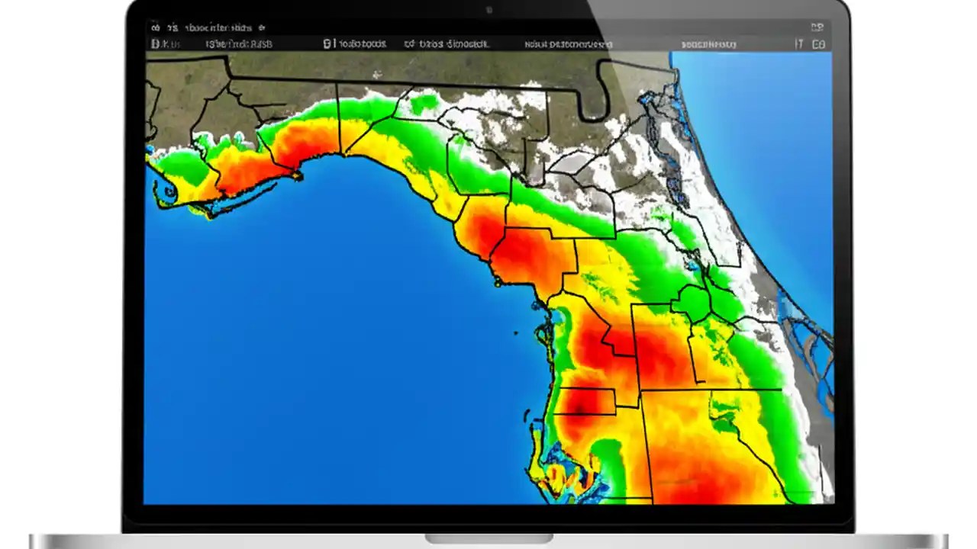Select the center toolbar menu item
Screen dimensions: 977x549
tap(447, 43)
